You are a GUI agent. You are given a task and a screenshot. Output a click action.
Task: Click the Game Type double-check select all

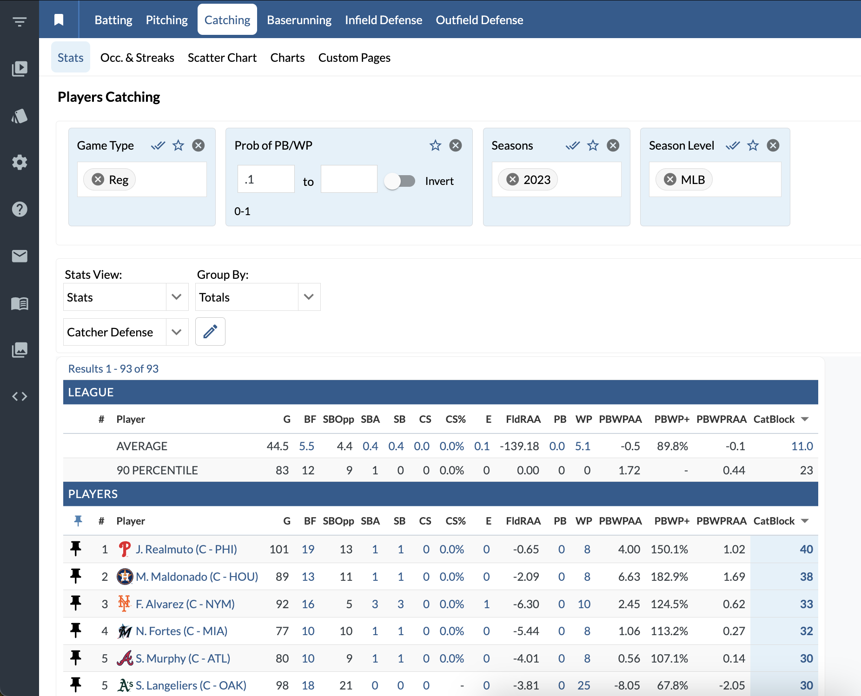158,145
